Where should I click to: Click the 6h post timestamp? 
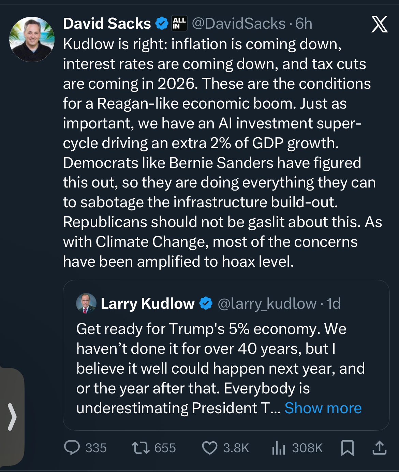coord(304,24)
